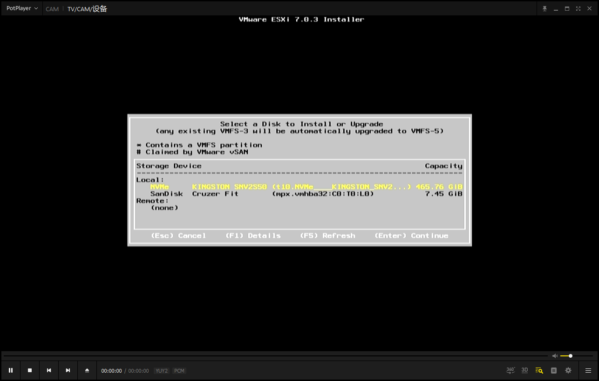The width and height of the screenshot is (599, 381).
Task: Adjust the volume slider
Action: point(577,356)
